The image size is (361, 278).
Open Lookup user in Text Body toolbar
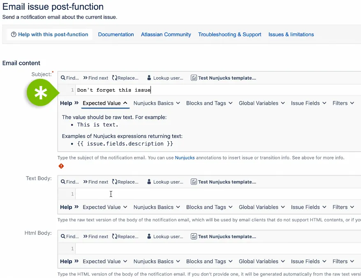[165, 182]
